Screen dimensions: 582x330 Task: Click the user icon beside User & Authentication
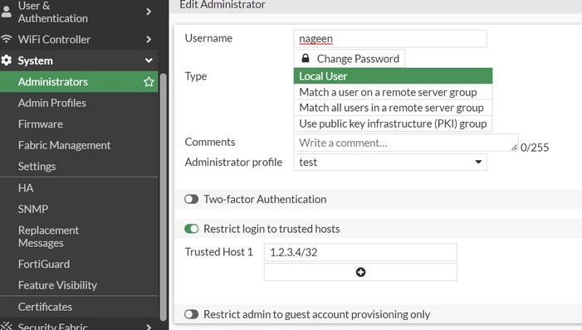[7, 12]
